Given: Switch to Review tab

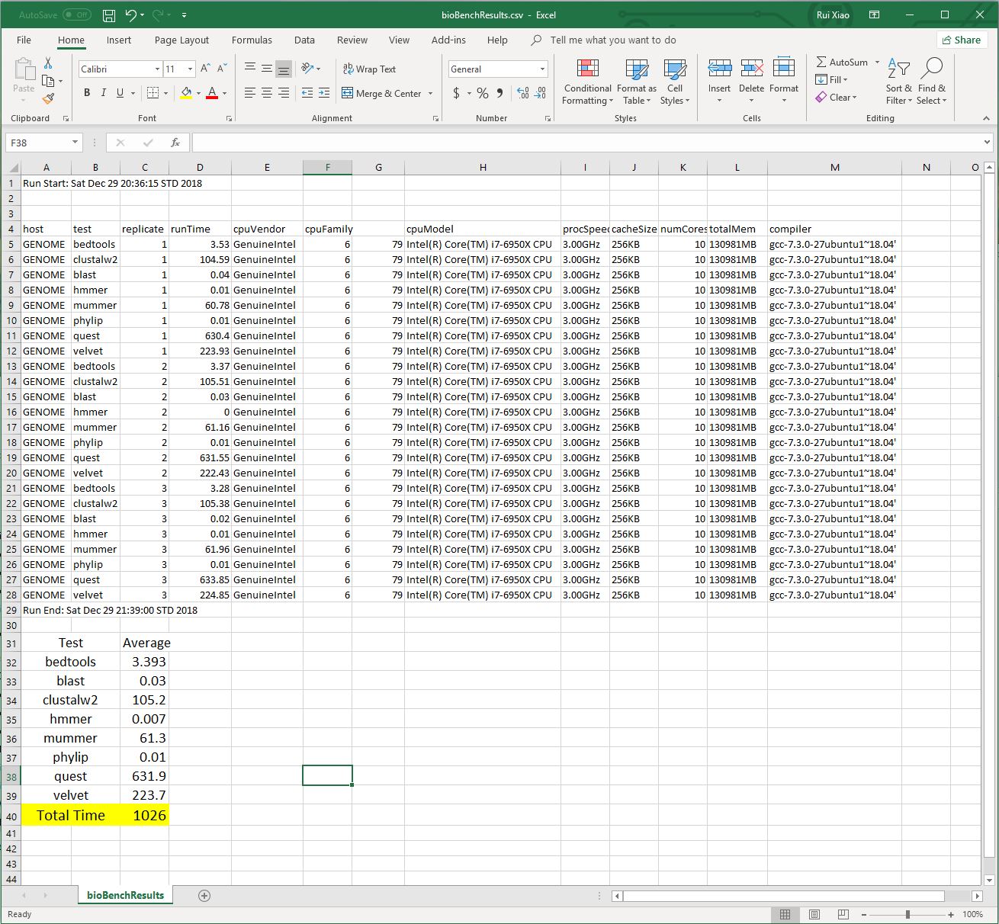Looking at the screenshot, I should pos(352,40).
